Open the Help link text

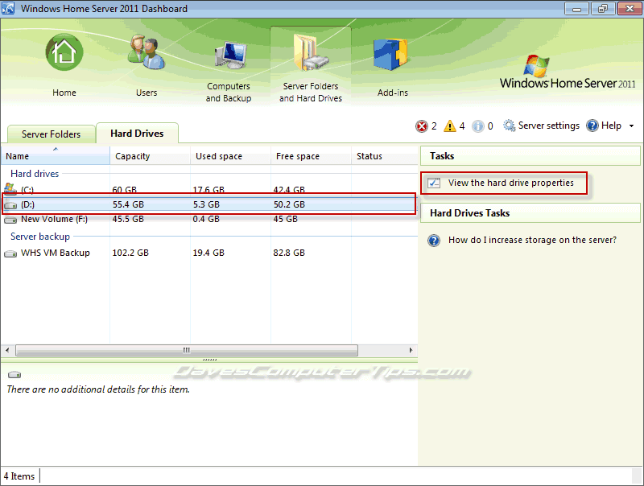click(611, 126)
